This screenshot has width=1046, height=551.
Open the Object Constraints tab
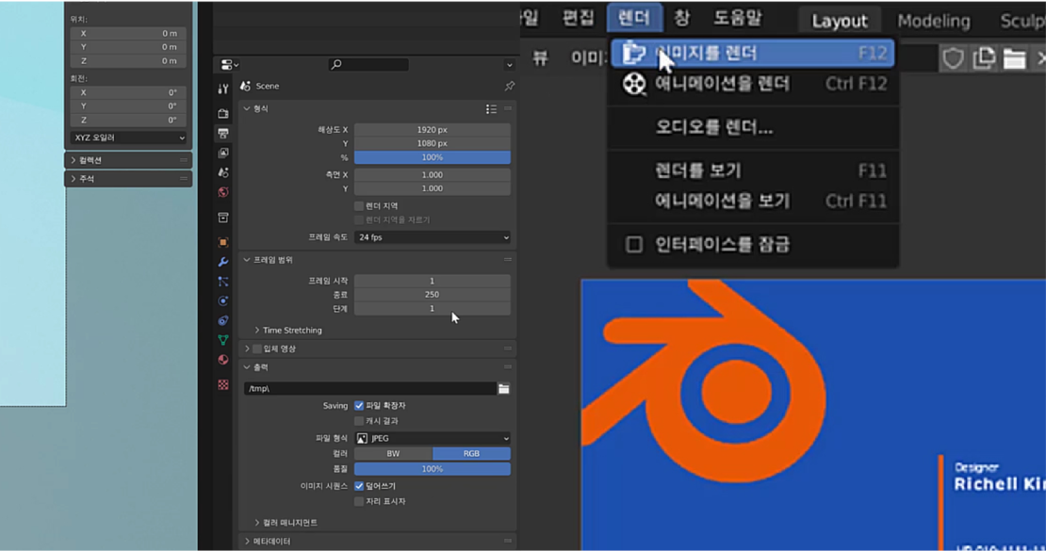(x=222, y=320)
